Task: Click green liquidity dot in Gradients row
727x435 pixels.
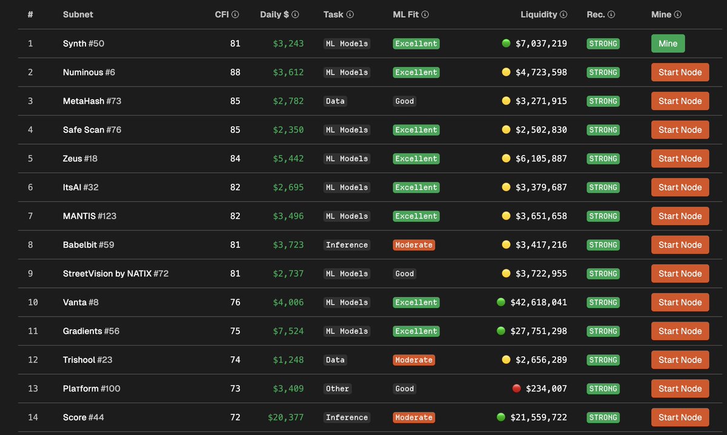Action: [501, 331]
